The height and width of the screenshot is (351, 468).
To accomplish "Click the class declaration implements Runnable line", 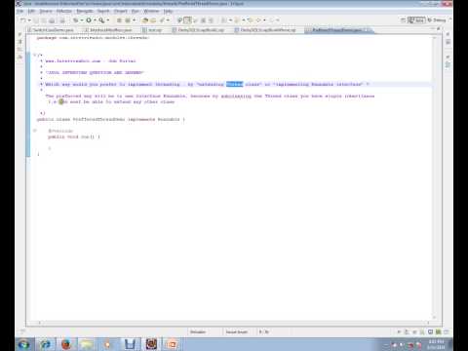I will (x=111, y=119).
